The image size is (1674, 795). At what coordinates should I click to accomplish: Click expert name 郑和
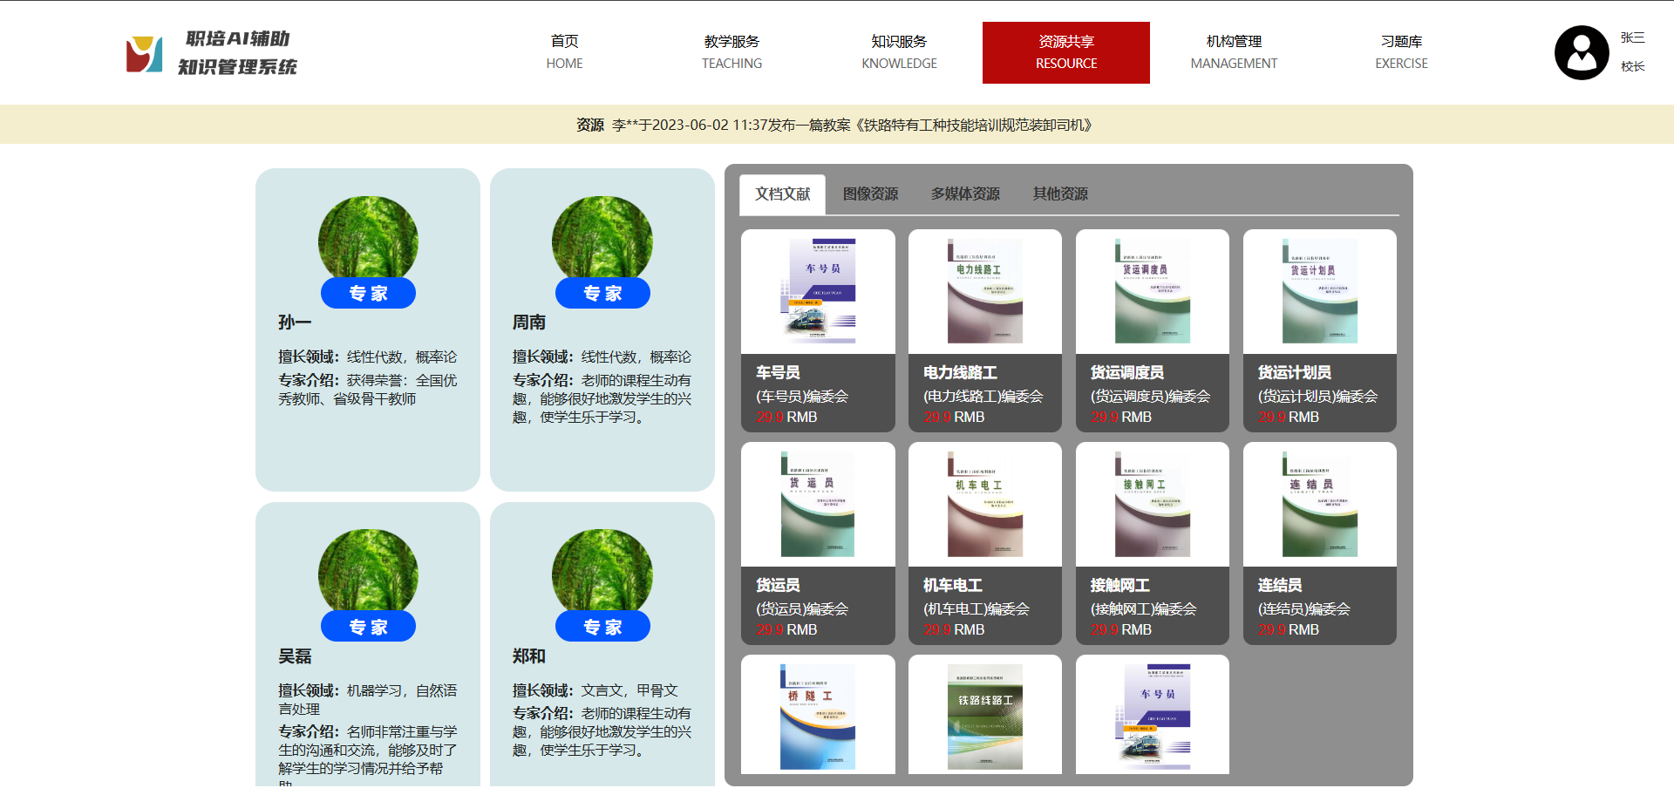coord(529,656)
